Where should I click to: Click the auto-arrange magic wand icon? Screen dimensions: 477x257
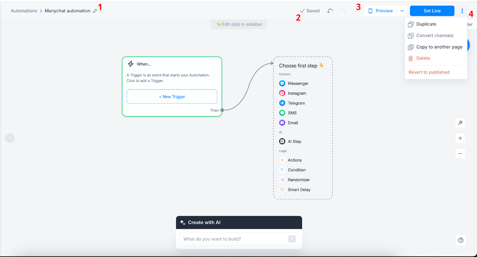[460, 123]
